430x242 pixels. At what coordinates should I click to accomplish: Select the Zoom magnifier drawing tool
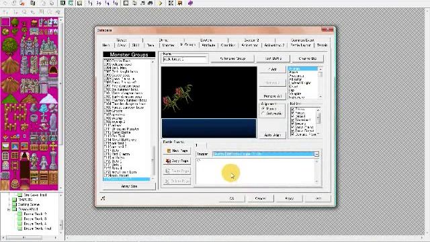coord(24,12)
